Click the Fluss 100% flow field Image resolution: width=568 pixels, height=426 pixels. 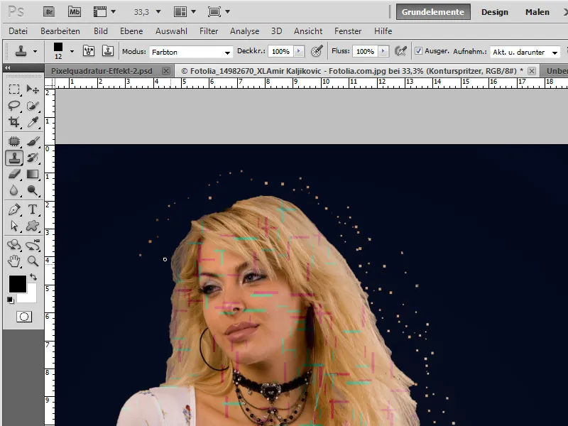point(365,51)
